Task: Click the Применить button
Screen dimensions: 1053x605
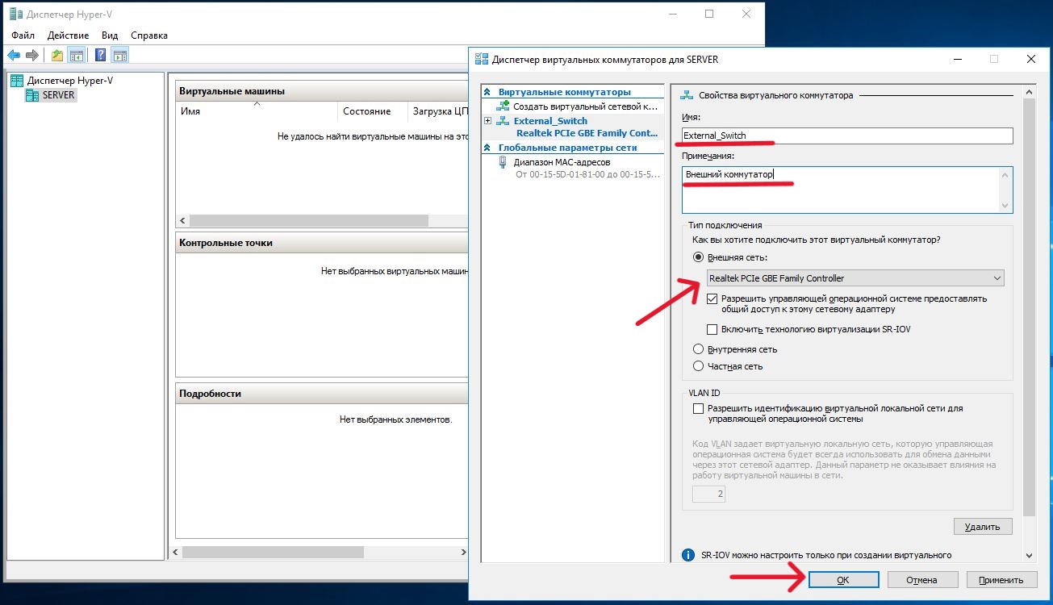Action: click(x=1001, y=580)
